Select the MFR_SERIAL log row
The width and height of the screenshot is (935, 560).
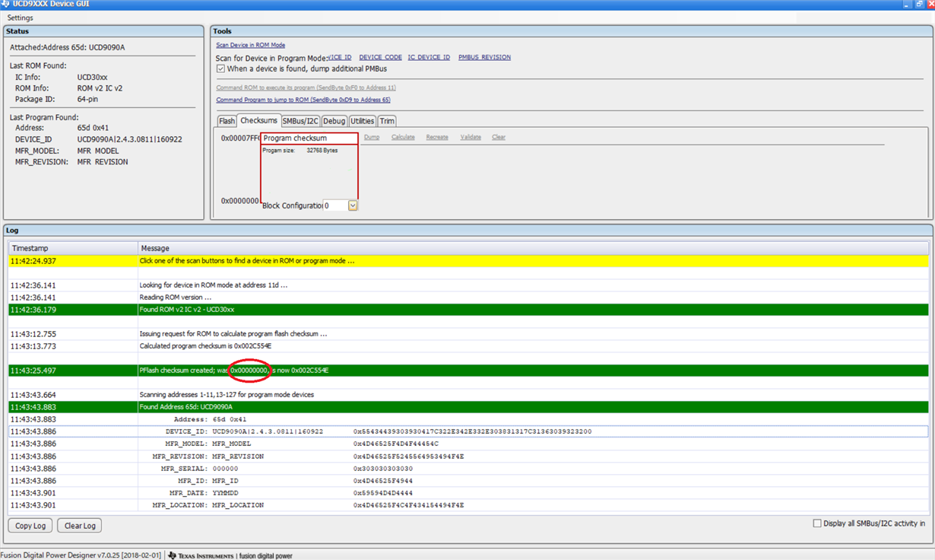468,469
